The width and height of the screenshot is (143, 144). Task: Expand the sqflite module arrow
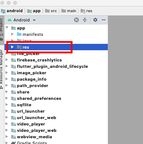point(7,105)
